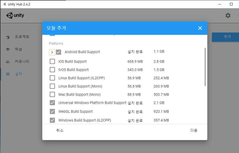The image size is (239, 153).
Task: Minimize the Unity Hub window
Action: (220, 4)
